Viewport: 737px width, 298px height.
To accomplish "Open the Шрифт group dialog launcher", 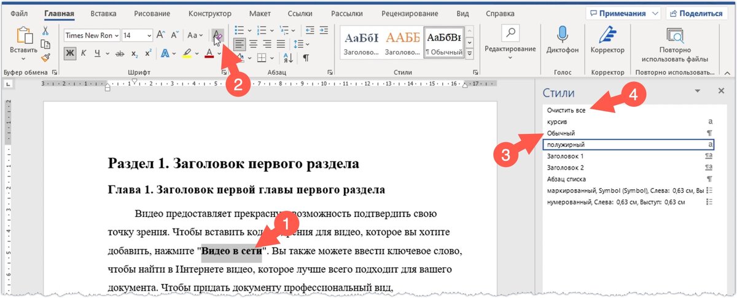I will (225, 73).
